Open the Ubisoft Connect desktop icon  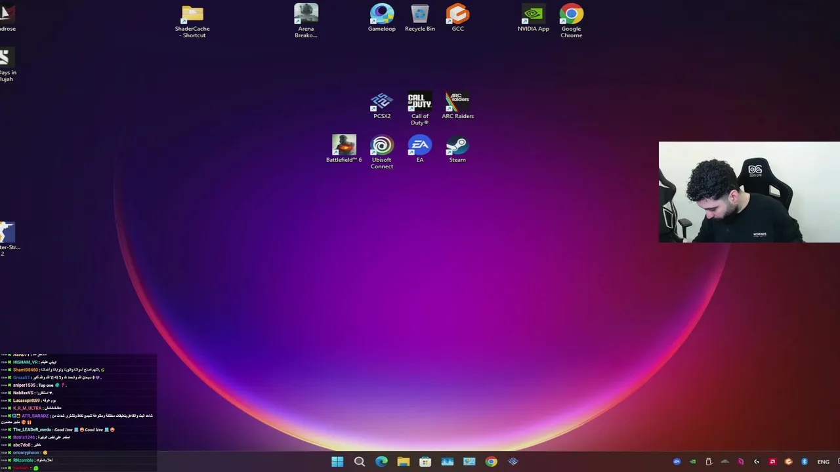pyautogui.click(x=381, y=152)
